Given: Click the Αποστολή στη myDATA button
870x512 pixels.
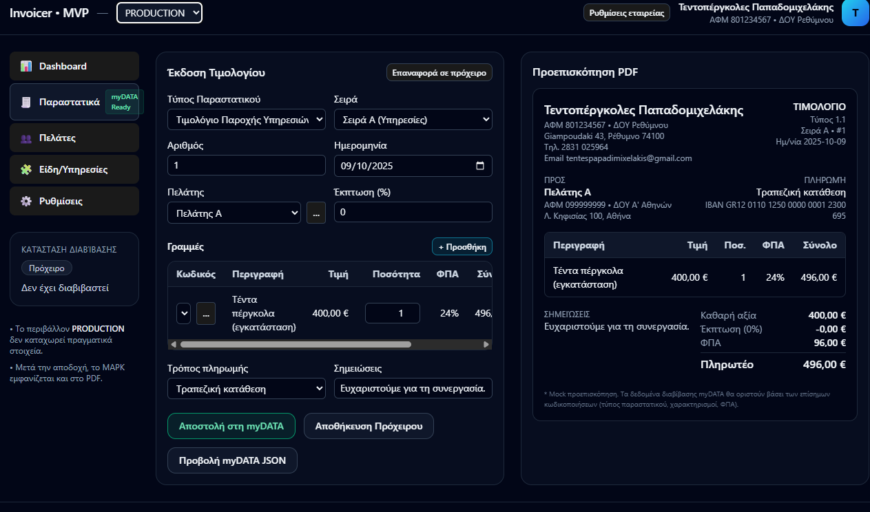Looking at the screenshot, I should coord(231,426).
